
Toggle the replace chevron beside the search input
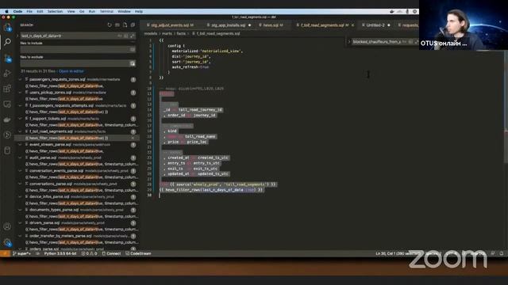click(x=17, y=36)
